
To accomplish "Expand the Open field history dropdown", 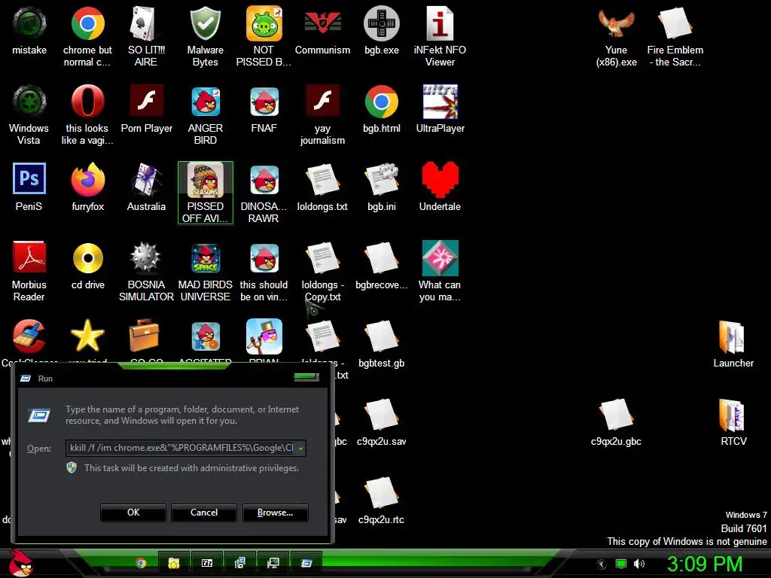I will click(300, 449).
